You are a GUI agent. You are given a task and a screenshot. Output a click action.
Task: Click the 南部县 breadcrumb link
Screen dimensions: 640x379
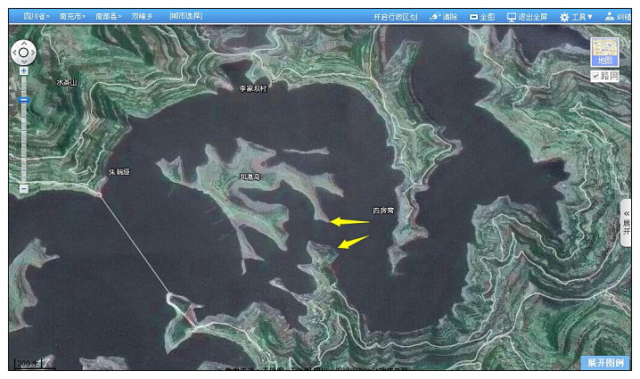107,16
